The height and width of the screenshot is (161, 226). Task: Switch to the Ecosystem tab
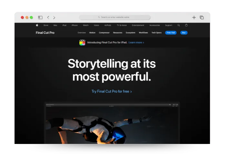pos(130,33)
